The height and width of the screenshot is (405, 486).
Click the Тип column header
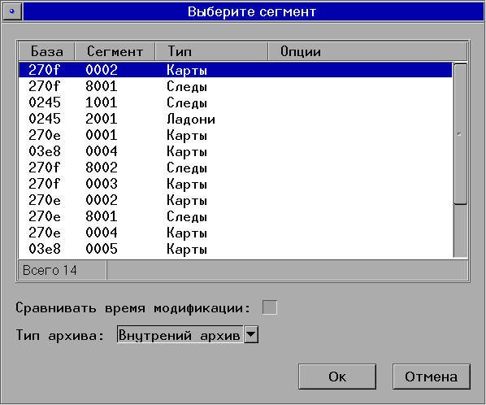pos(211,51)
